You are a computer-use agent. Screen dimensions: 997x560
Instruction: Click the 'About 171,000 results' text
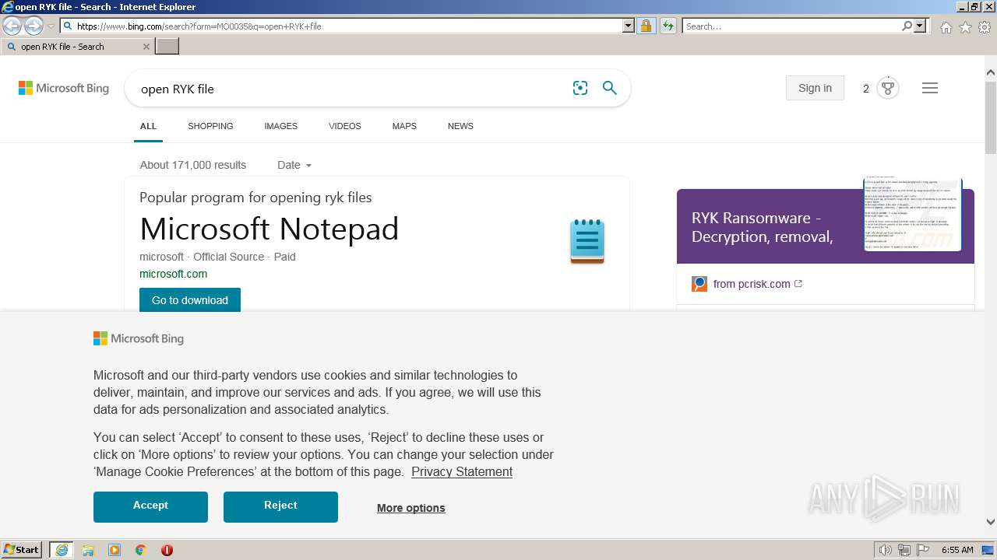pyautogui.click(x=193, y=165)
